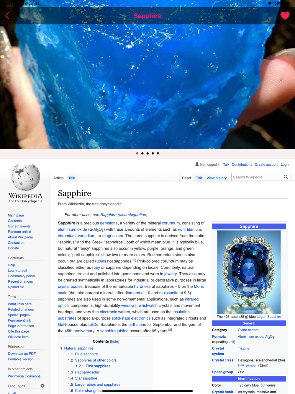This screenshot has width=295, height=394.
Task: Toggle the red heart favorite icon
Action: point(285,15)
